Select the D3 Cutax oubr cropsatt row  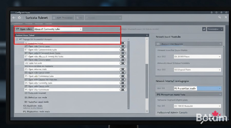click(35, 93)
